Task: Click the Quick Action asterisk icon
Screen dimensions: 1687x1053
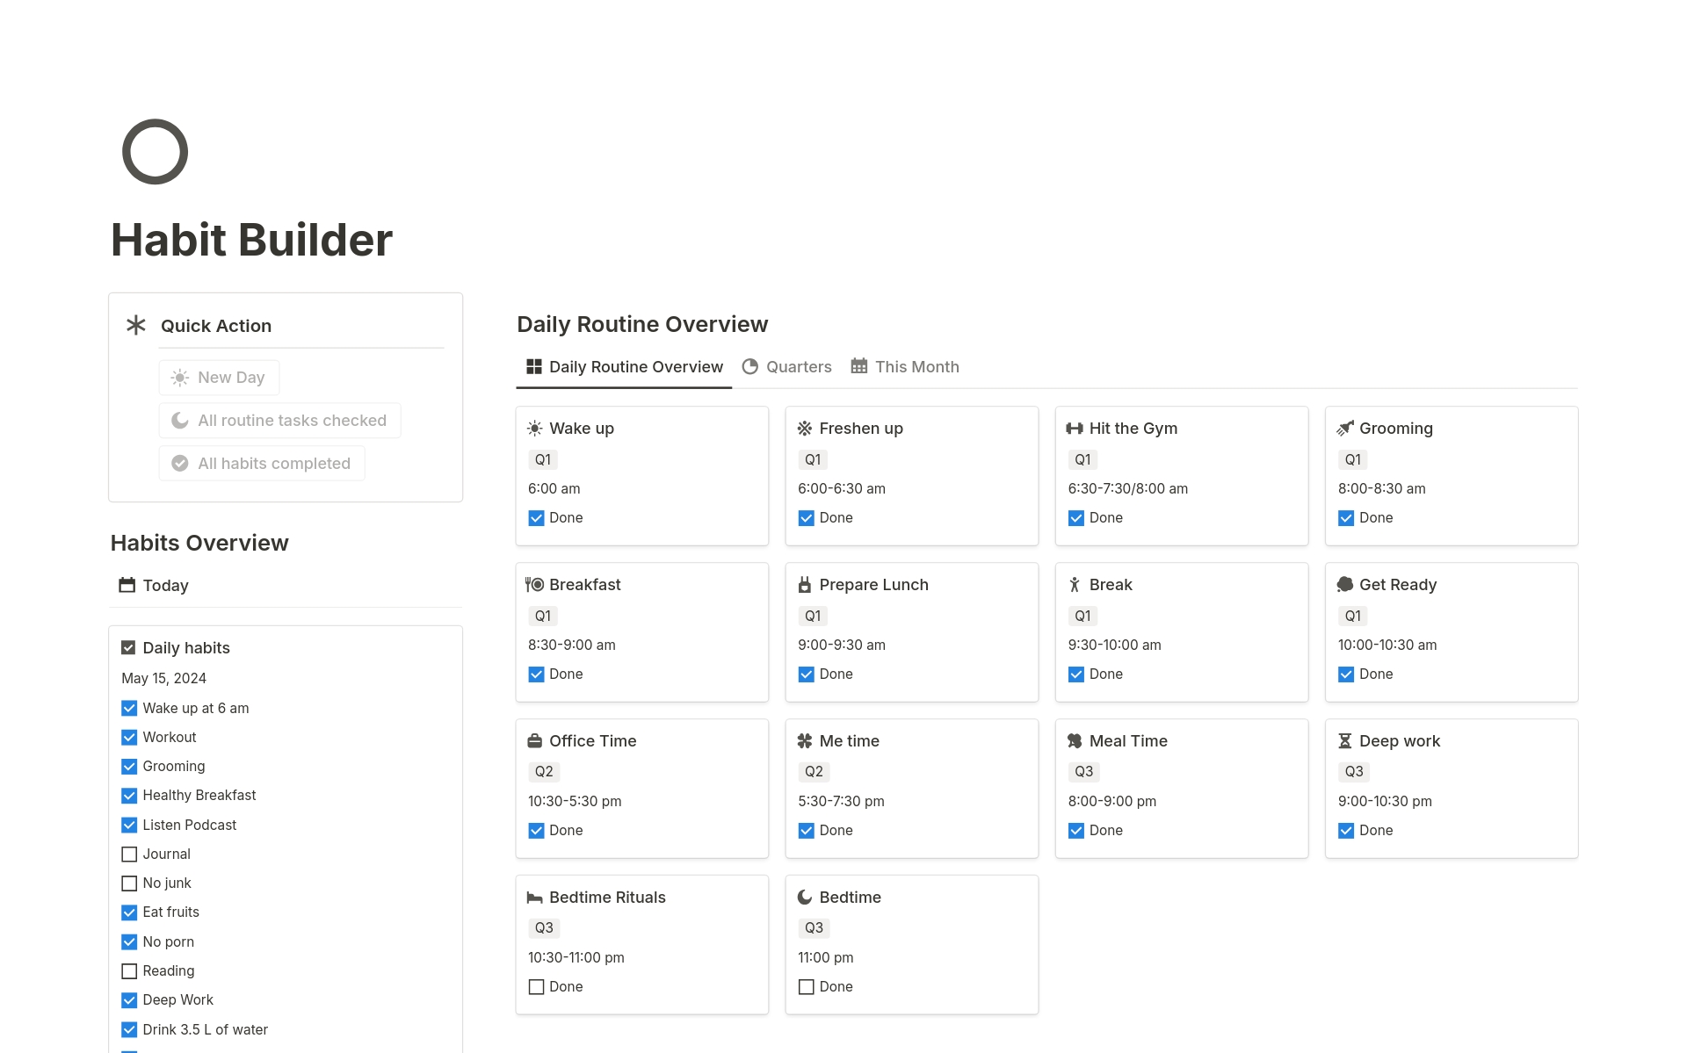Action: [136, 324]
